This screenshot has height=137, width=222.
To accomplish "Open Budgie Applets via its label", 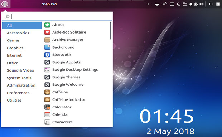I will (x=66, y=62).
